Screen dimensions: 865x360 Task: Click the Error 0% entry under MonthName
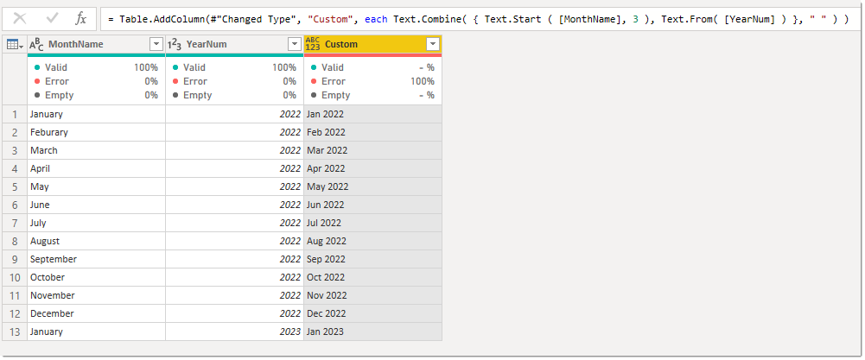[96, 81]
